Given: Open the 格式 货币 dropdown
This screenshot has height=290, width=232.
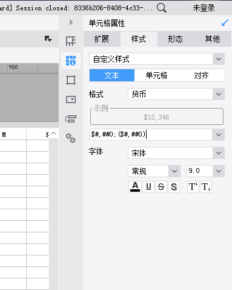Looking at the screenshot, I should [x=176, y=94].
